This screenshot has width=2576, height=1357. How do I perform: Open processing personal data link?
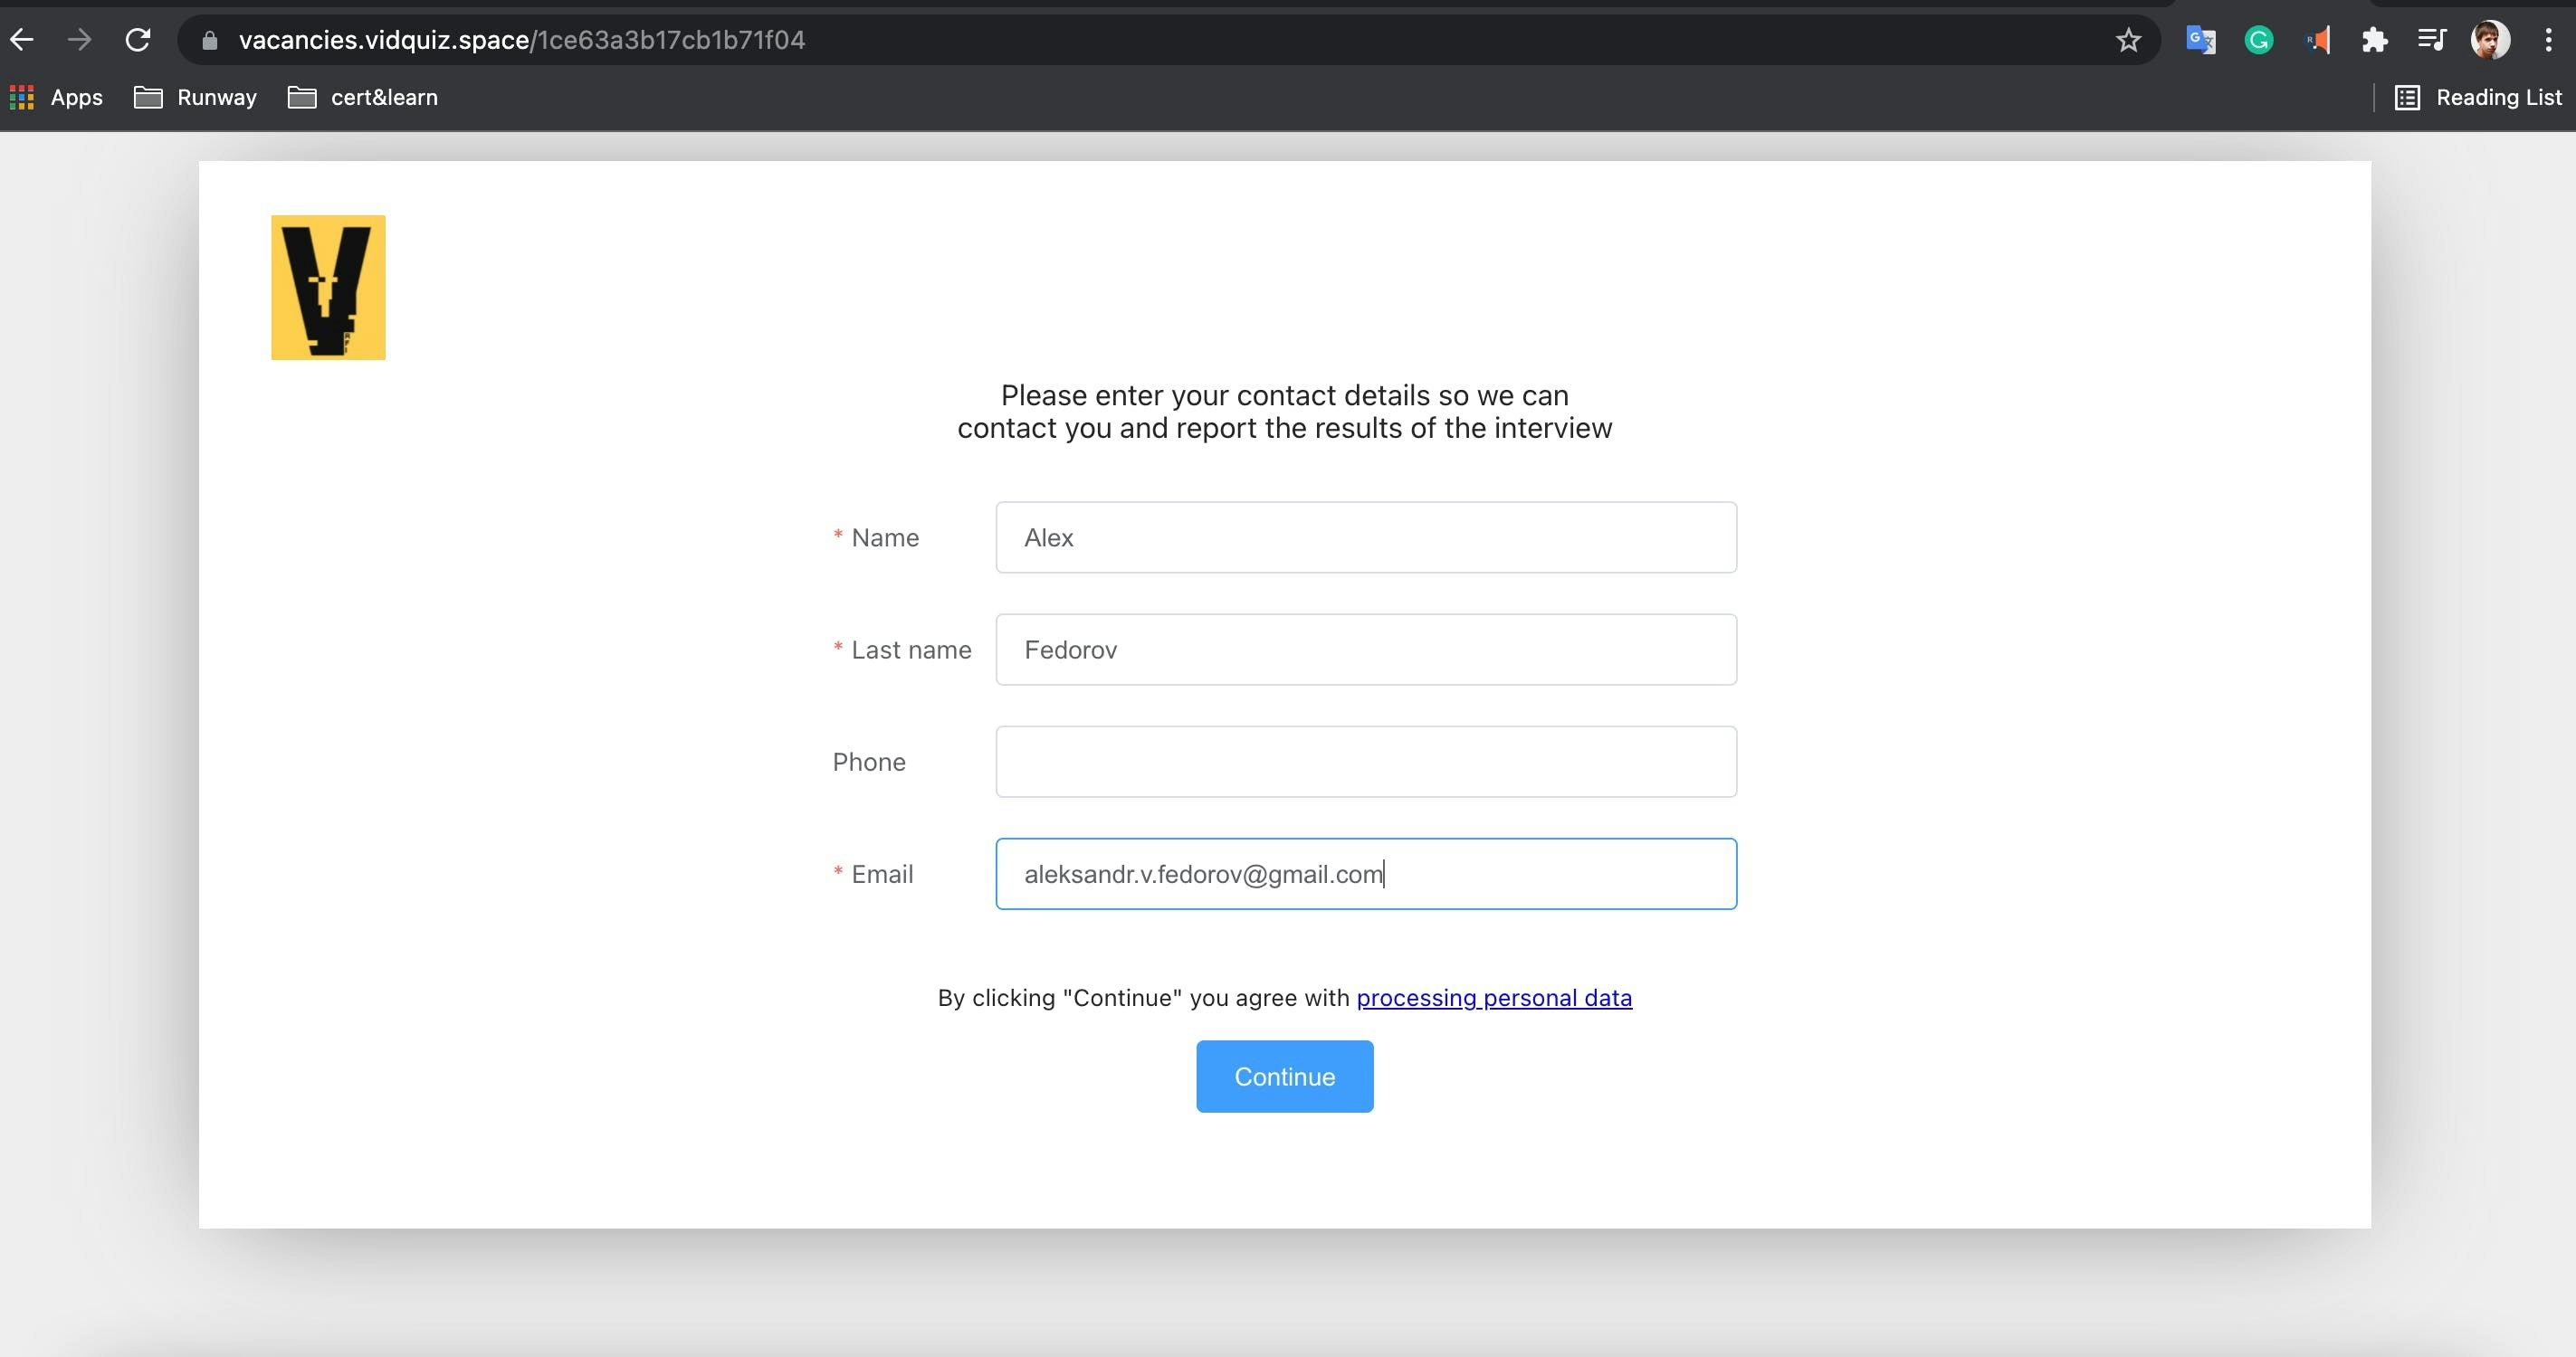pyautogui.click(x=1494, y=997)
